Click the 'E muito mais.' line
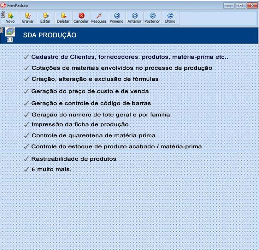259x250 pixels. click(51, 170)
